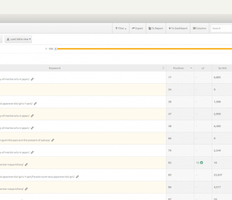The height and width of the screenshot is (200, 232).
Task: Click the Position column sort arrow
Action: tap(191, 68)
